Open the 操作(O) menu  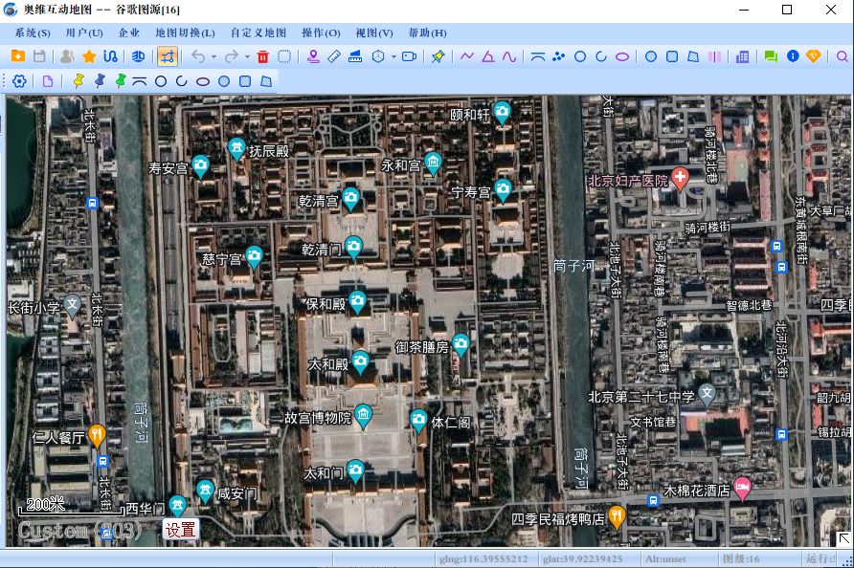click(321, 33)
